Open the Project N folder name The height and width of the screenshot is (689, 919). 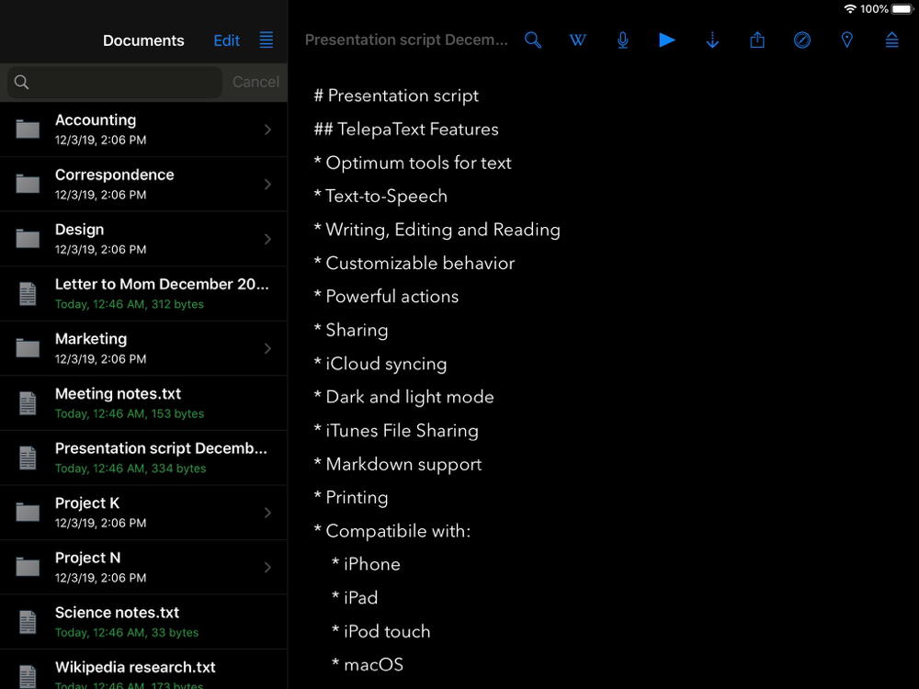click(88, 558)
